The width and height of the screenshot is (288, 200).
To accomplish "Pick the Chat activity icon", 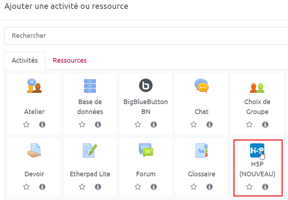I will (202, 86).
